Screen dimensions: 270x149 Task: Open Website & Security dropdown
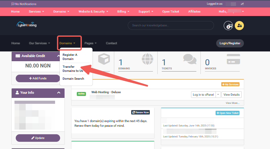[93, 12]
